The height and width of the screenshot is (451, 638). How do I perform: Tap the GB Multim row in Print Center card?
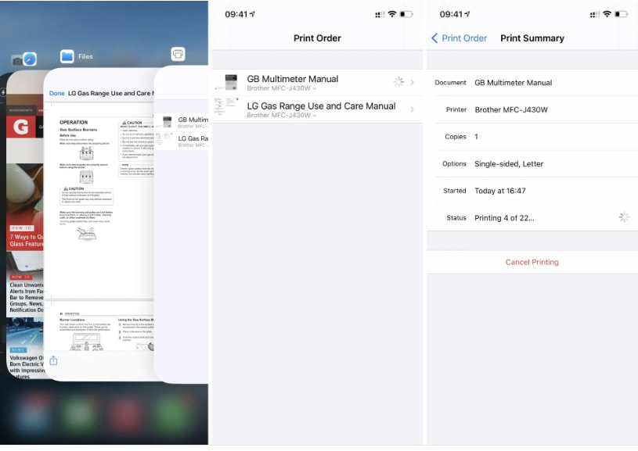click(182, 122)
